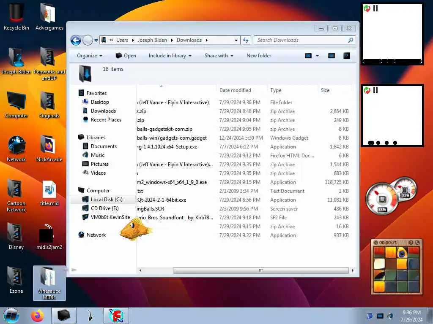Sort by the Date modified column

pos(242,90)
